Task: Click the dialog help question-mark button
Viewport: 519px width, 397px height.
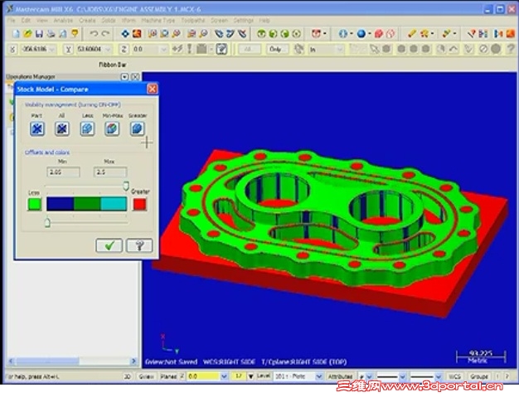Action: pyautogui.click(x=139, y=245)
